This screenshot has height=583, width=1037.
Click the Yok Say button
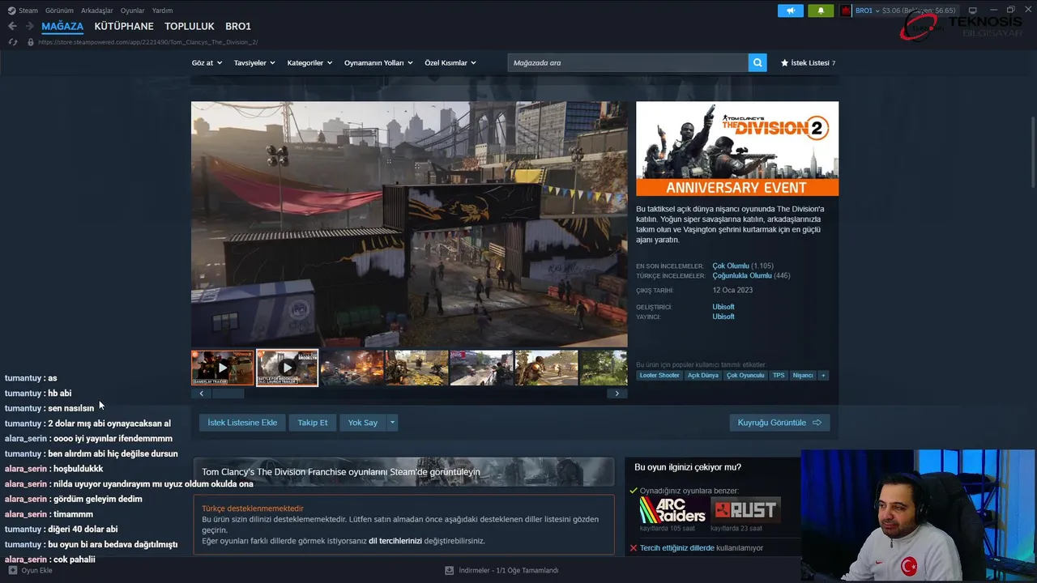click(x=363, y=423)
